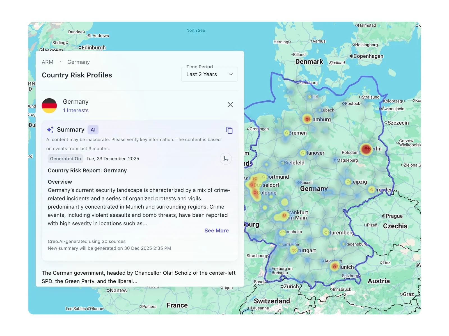The height and width of the screenshot is (336, 449).
Task: Click the Leipzig marker on the map
Action: point(348,182)
